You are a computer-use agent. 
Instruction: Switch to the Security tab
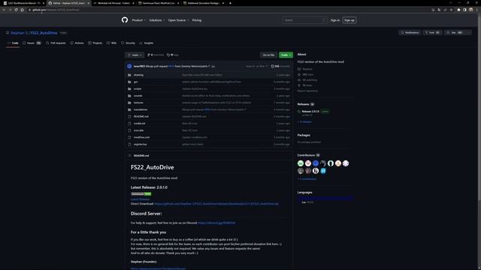(x=129, y=43)
